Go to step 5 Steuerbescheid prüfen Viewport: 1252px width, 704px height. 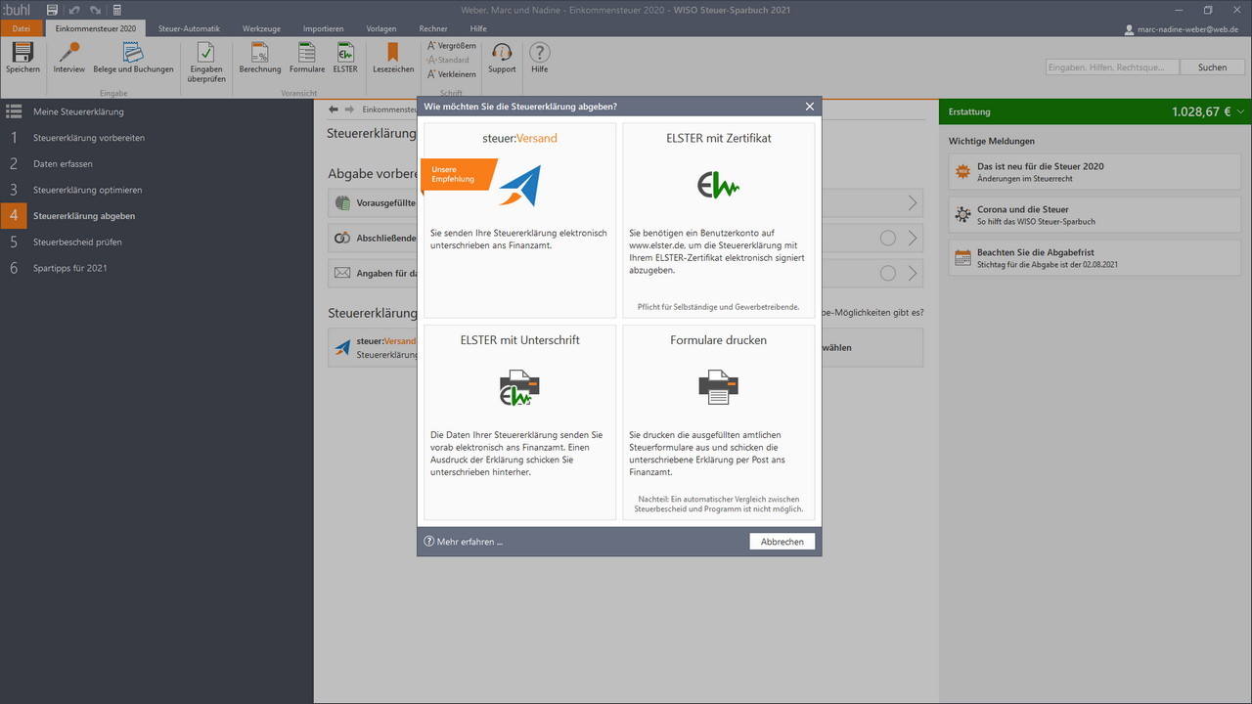156,242
